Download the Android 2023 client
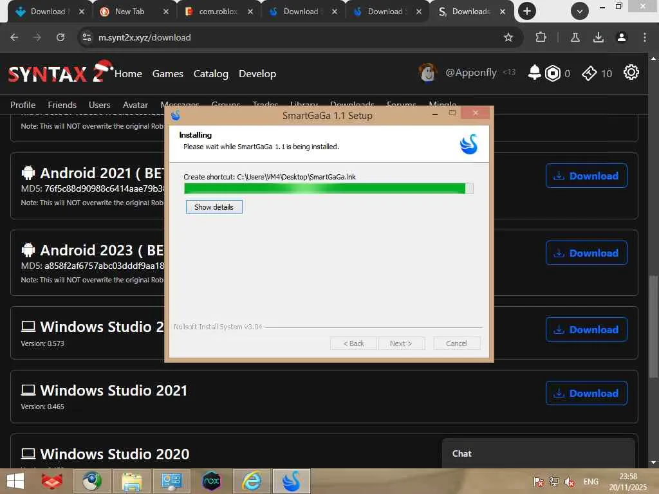Screen dimensions: 659x494 pos(586,253)
